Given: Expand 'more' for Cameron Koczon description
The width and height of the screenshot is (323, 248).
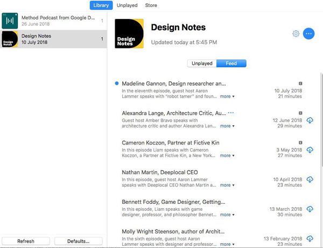Looking at the screenshot, I should tap(227, 155).
